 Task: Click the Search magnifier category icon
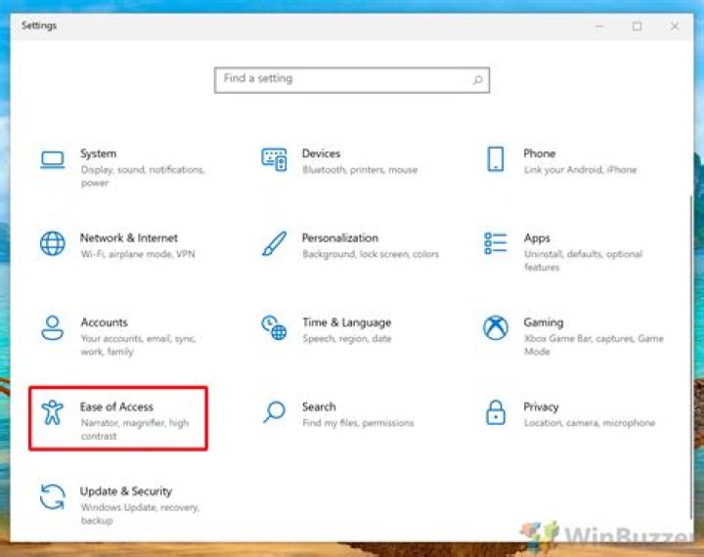(274, 412)
